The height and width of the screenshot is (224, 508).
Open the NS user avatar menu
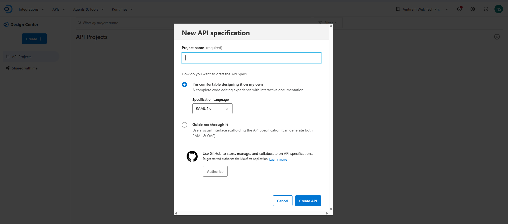pos(499,9)
